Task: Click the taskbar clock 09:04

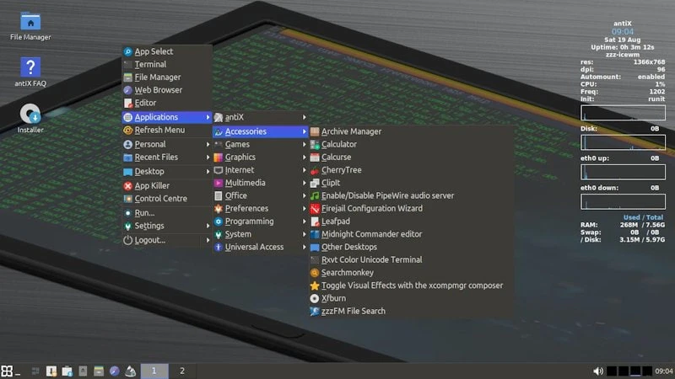Action: pos(664,371)
